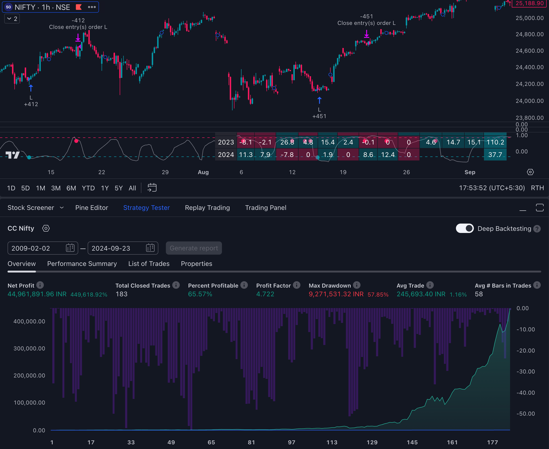
Task: Select the Strategy Tester panel tab
Action: (147, 208)
